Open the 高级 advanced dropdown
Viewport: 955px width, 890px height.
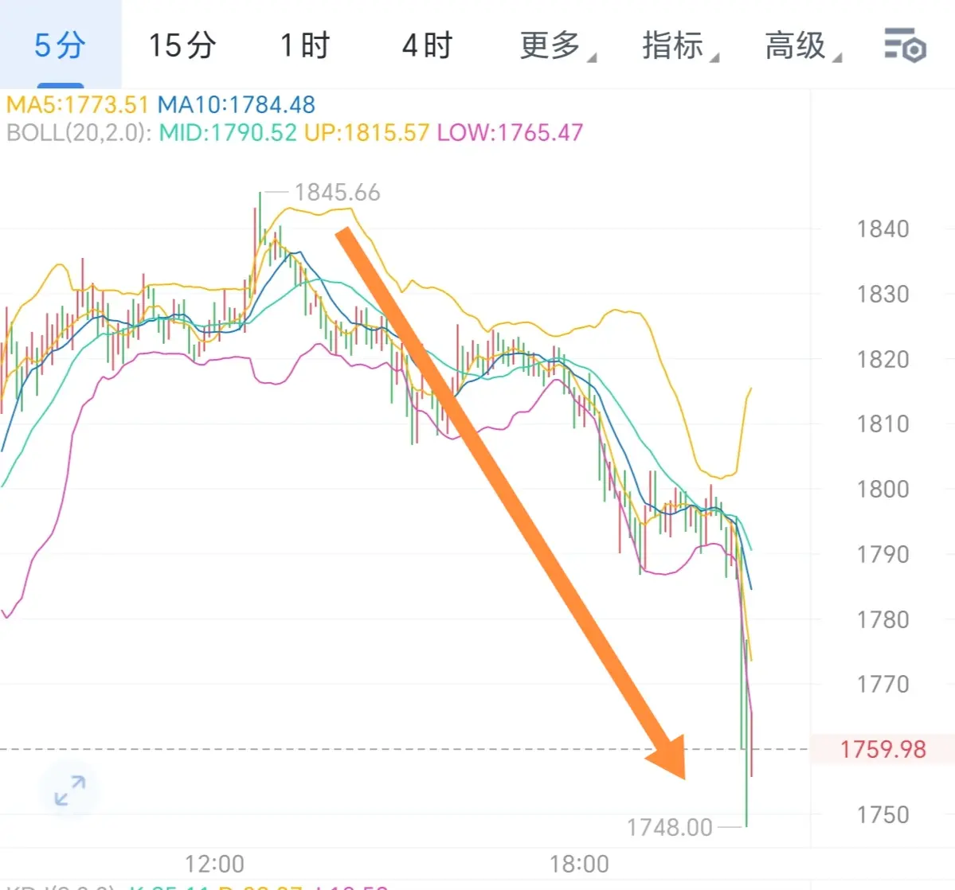(x=803, y=45)
